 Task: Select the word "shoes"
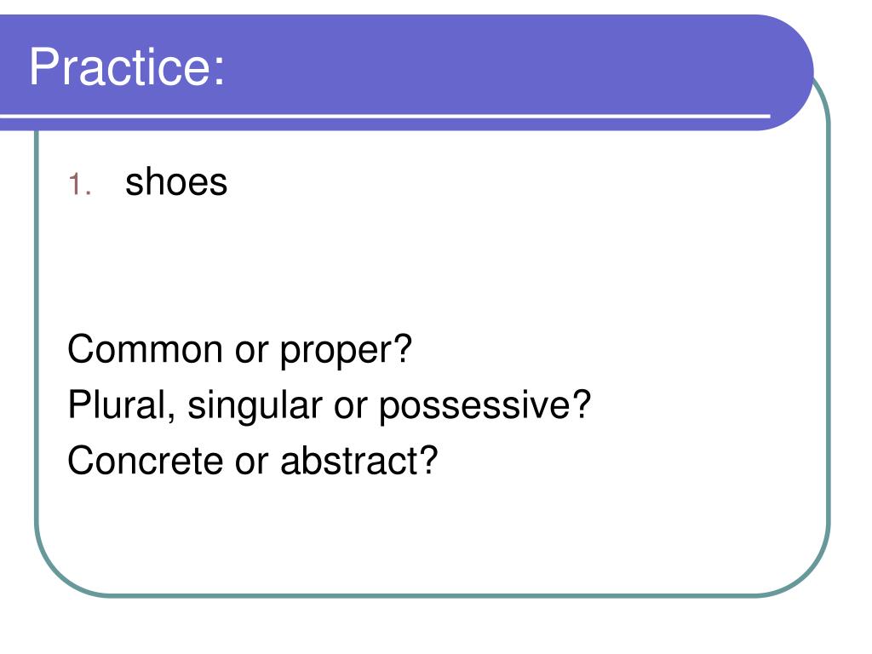[x=176, y=182]
